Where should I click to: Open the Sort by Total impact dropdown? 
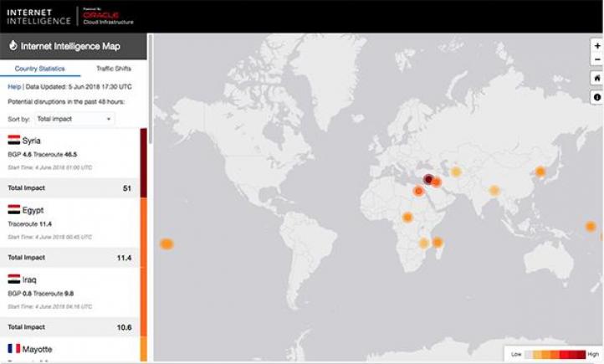74,120
